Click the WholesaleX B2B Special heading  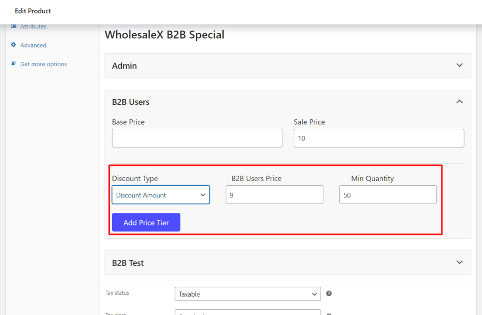tap(164, 35)
